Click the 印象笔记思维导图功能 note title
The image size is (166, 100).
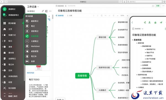tap(70, 11)
